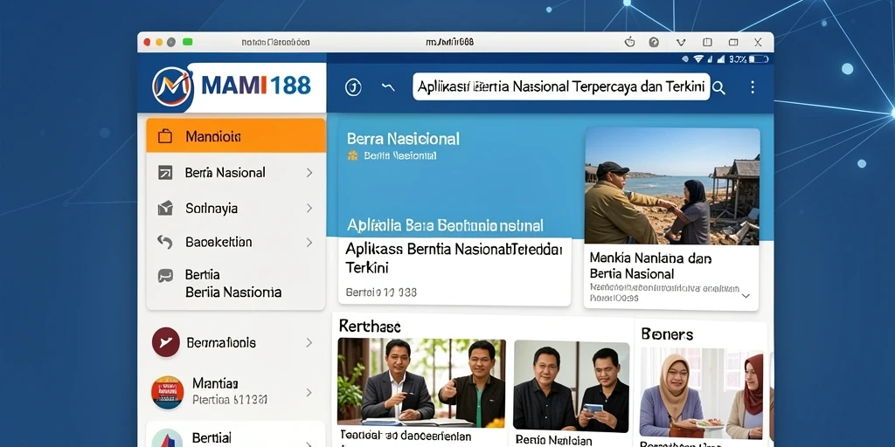The image size is (895, 447).
Task: Click the 'Menkia Nanlana dan Bertia Nasional' title
Action: 650,265
